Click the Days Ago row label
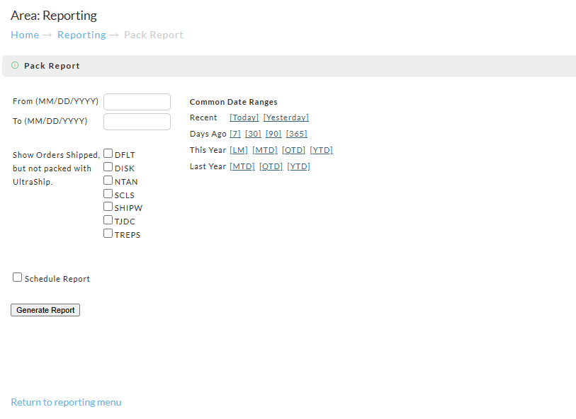Screen dimensions: 576x419 click(x=208, y=134)
